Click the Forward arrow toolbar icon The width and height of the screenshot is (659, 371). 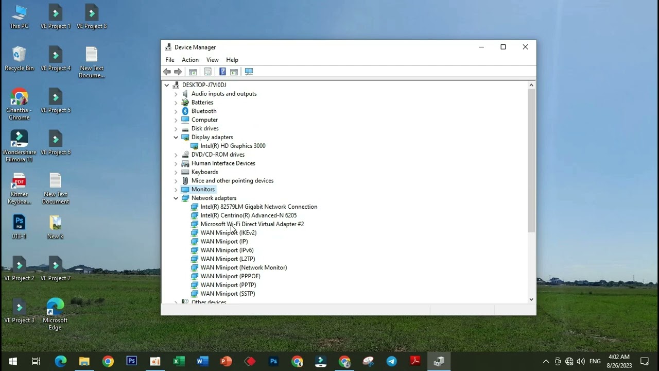[x=178, y=72]
